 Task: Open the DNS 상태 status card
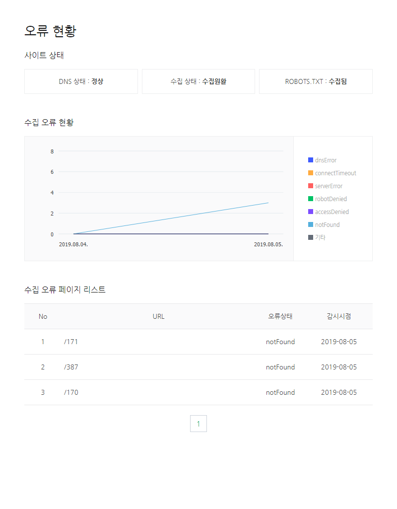[81, 81]
